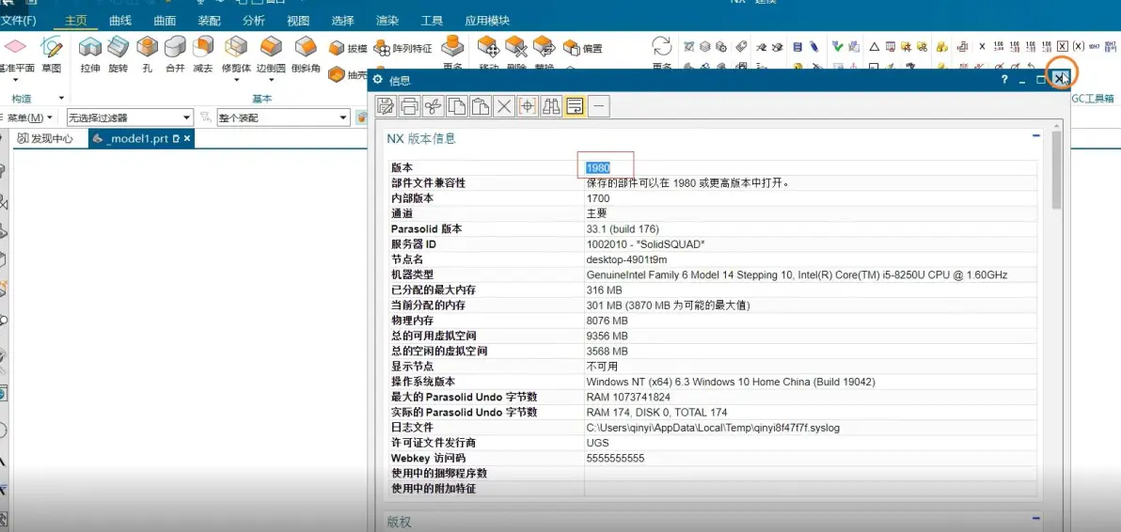This screenshot has width=1121, height=532.
Task: Open the 菜单(M) menu button
Action: (28, 117)
